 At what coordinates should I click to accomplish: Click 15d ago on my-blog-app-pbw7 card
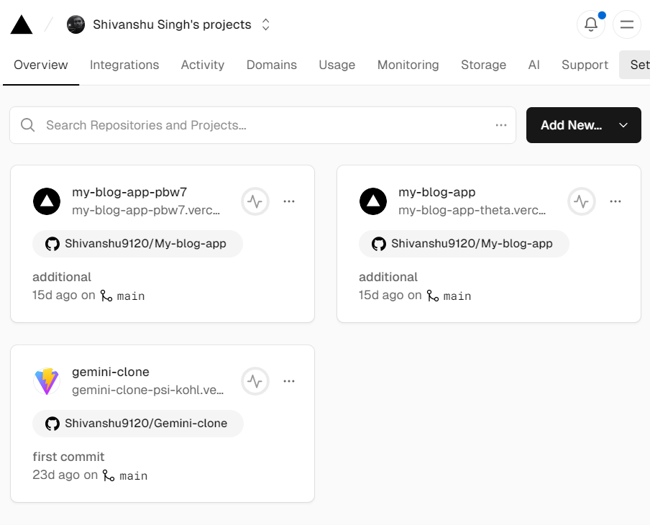click(55, 296)
